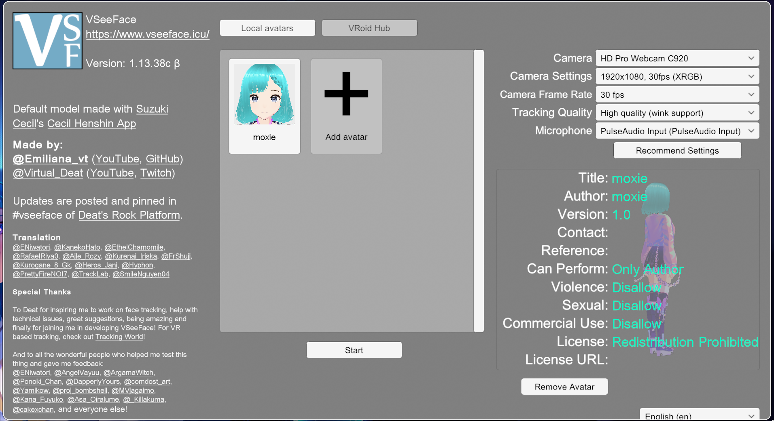Click @Kurenai_Iriska translator link
Screen dimensions: 774x421
pyautogui.click(x=131, y=256)
